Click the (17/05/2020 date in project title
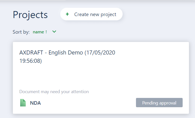The image size is (195, 118). click(100, 53)
